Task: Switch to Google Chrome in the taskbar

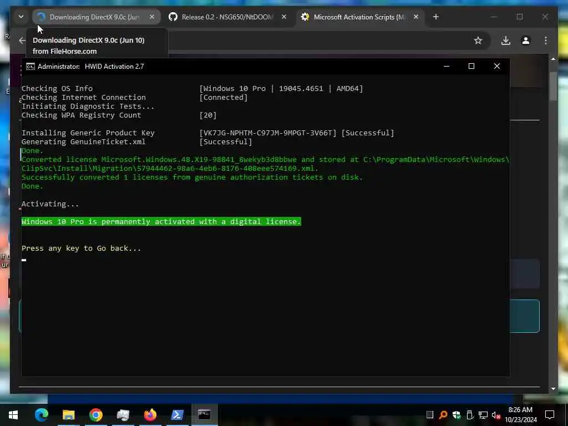Action: 95,415
